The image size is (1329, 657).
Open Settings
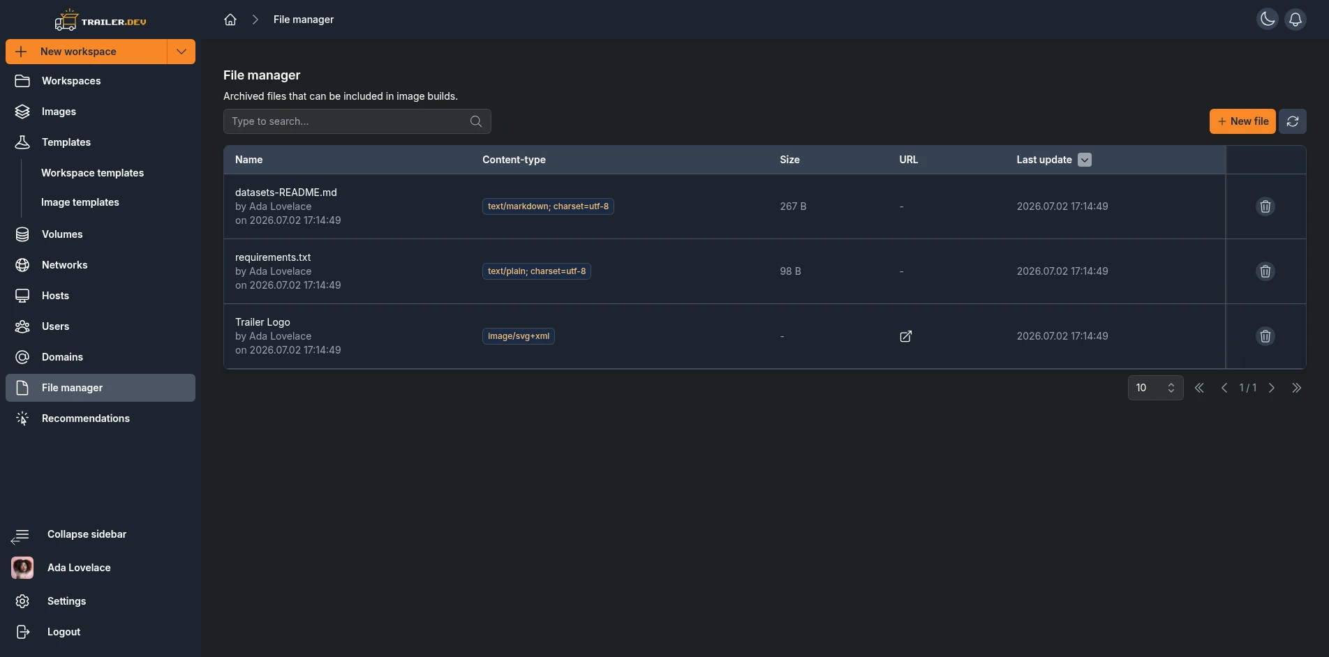coord(101,601)
